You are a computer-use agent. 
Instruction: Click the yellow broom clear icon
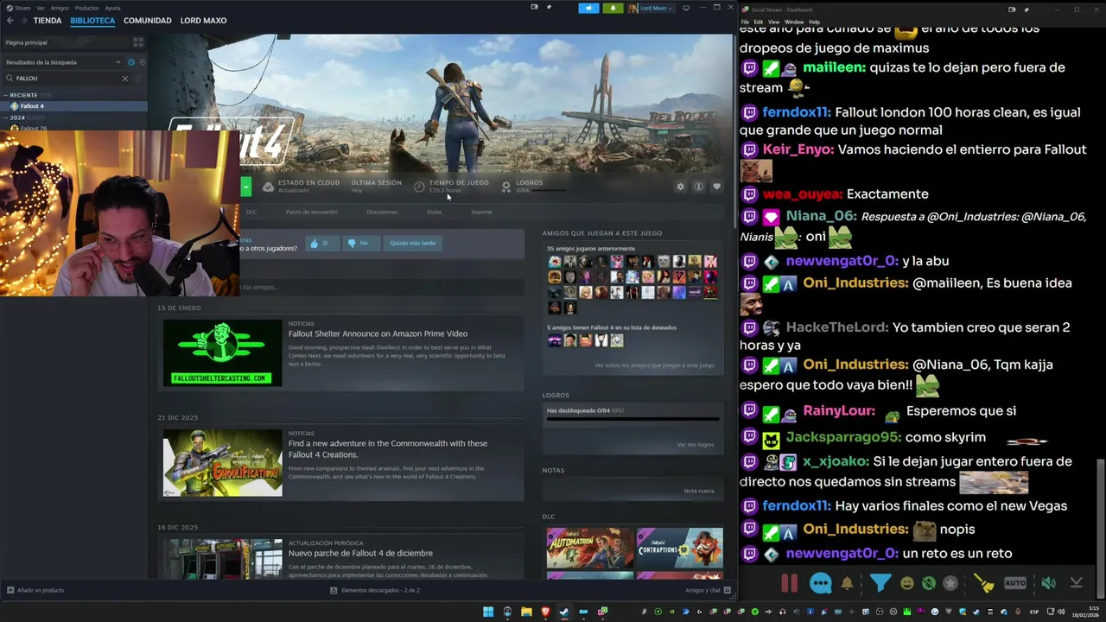tap(984, 583)
